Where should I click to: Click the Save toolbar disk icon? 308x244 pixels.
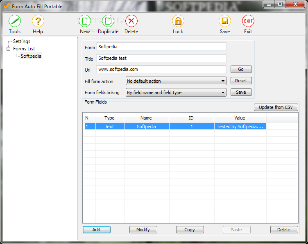point(225,21)
